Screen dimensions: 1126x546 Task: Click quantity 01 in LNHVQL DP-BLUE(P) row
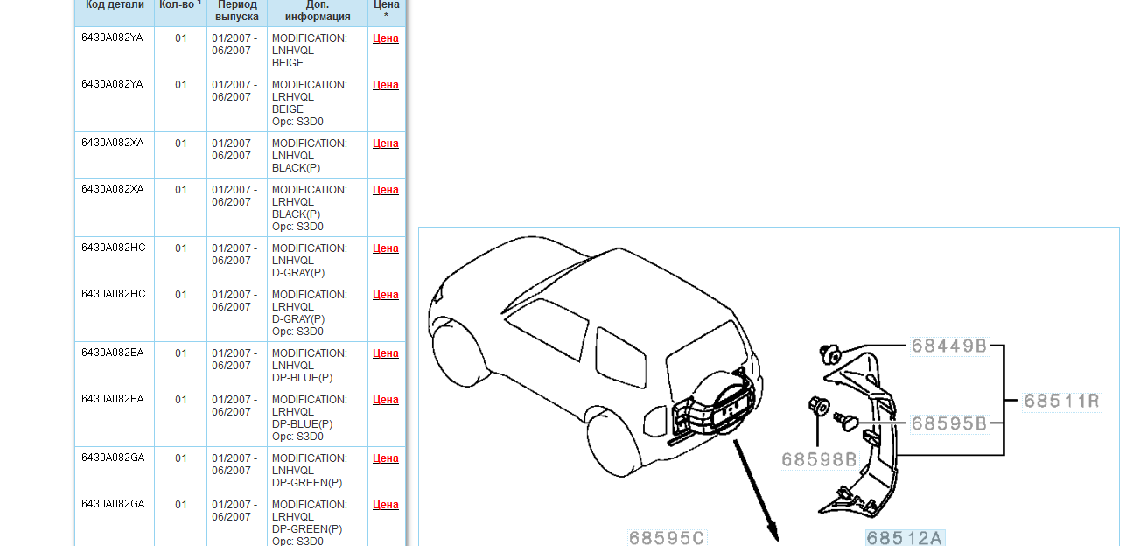tap(181, 353)
